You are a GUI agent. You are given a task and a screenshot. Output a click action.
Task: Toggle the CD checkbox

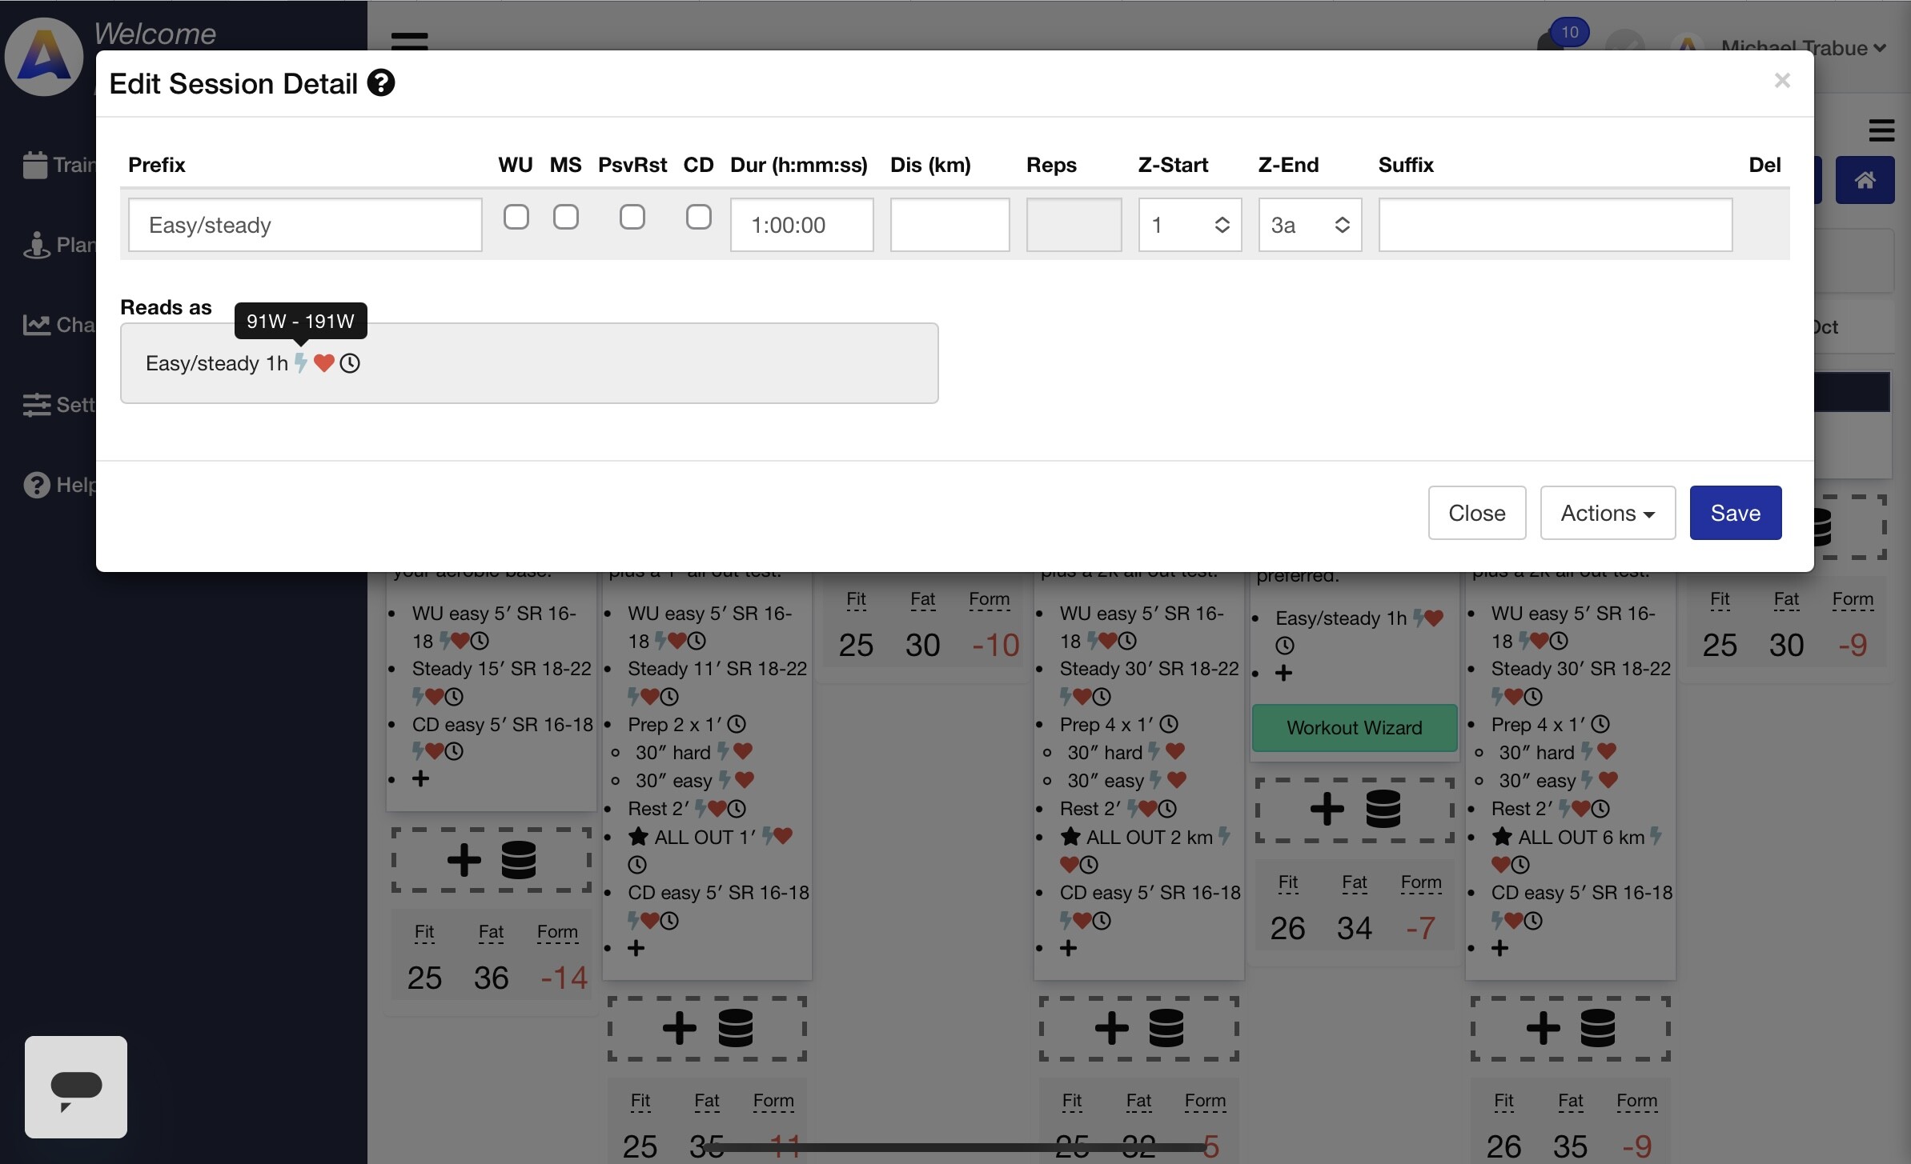tap(699, 217)
